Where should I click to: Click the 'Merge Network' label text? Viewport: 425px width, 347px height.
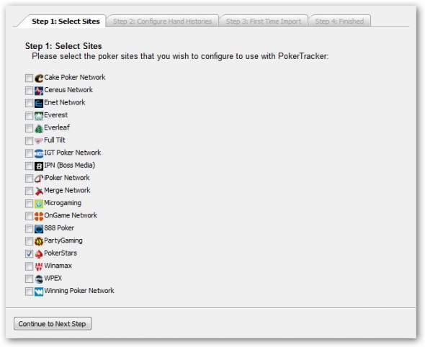point(67,190)
